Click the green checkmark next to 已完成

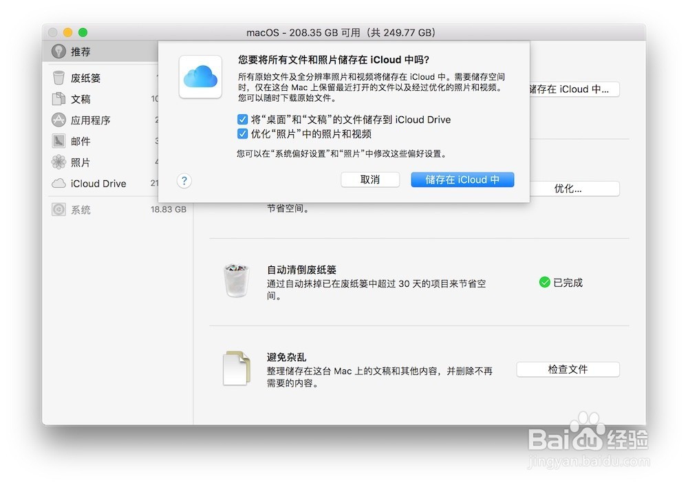click(544, 282)
